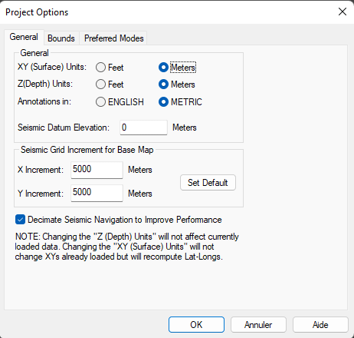354x338 pixels.
Task: Select the General tab
Action: tap(24, 38)
